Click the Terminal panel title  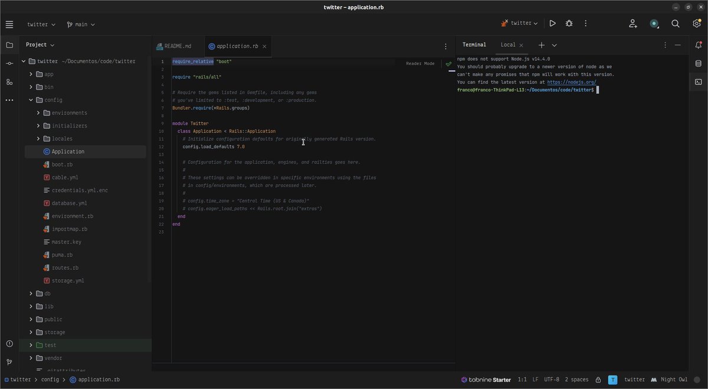(x=474, y=45)
